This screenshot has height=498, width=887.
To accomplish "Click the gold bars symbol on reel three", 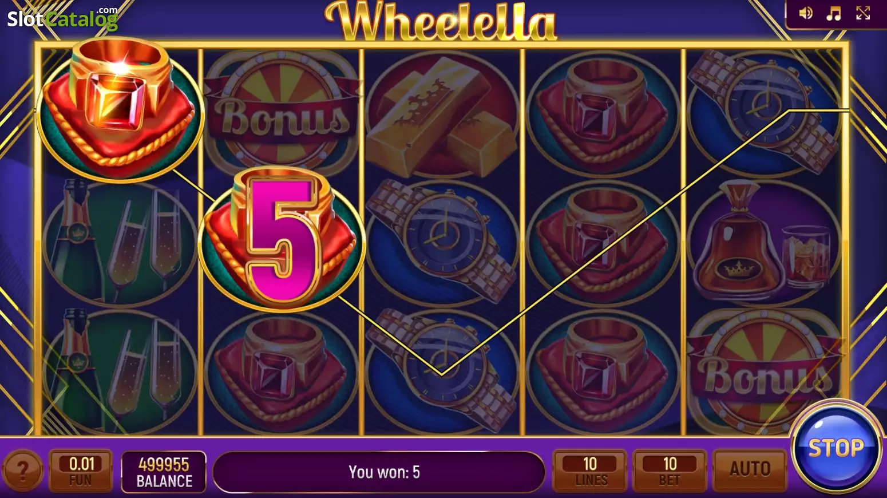I will tap(441, 116).
